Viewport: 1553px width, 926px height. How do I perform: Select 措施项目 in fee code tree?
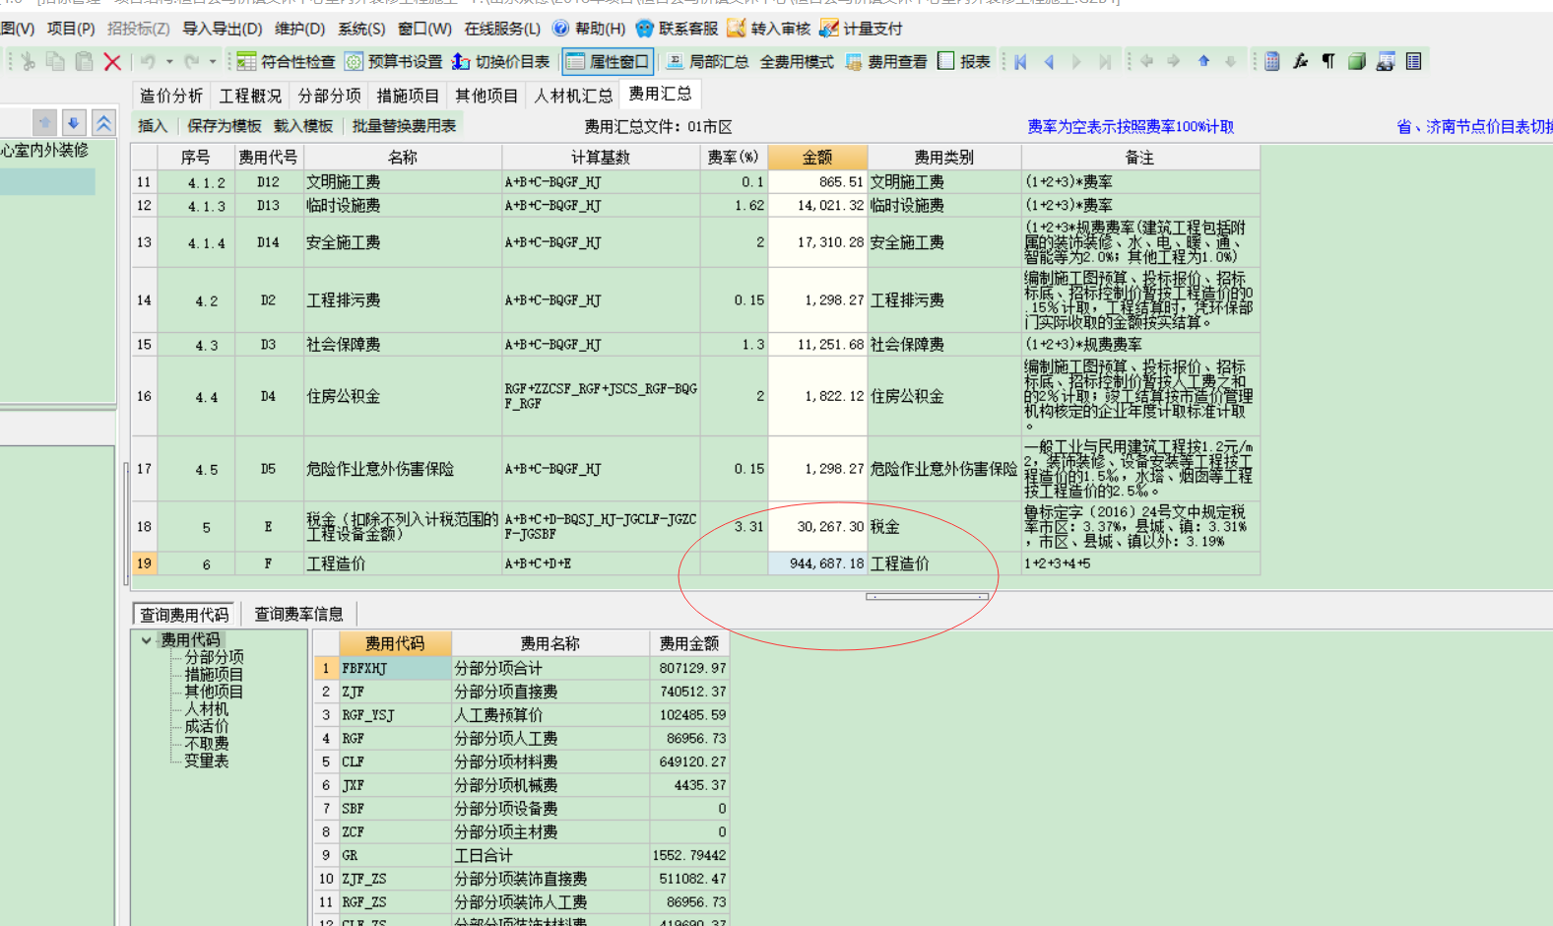(x=214, y=675)
